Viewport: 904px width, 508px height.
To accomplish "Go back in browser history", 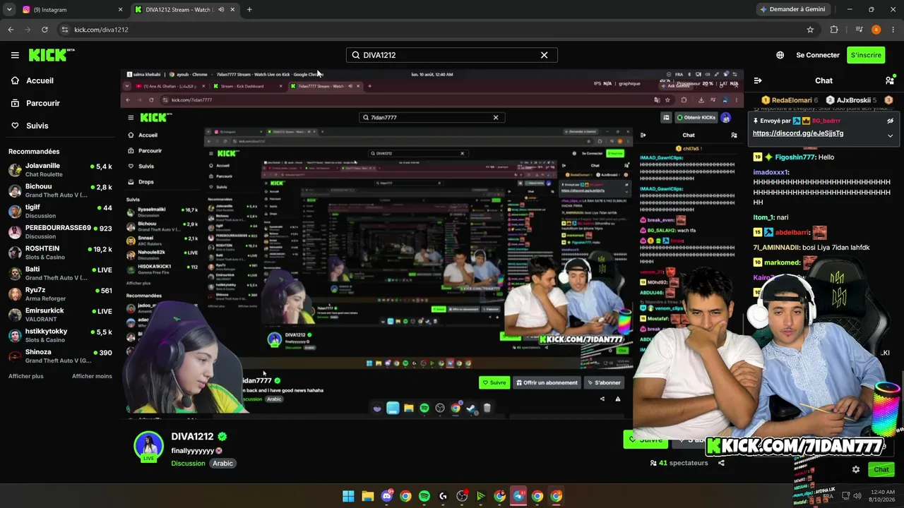I will coord(11,30).
